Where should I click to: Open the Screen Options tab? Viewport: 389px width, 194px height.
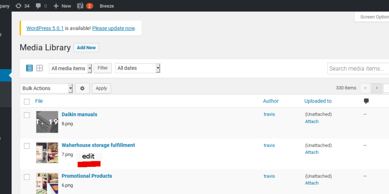[x=374, y=17]
